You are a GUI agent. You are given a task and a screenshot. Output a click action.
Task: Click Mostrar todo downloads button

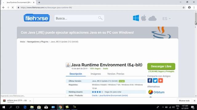[x=184, y=101]
